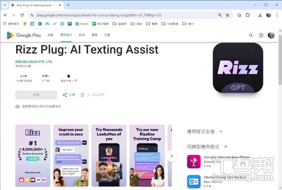Switch to the 圖書 tab

[x=94, y=35]
